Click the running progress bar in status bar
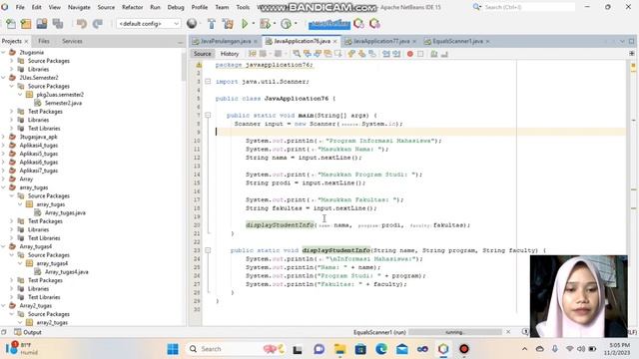 (455, 332)
